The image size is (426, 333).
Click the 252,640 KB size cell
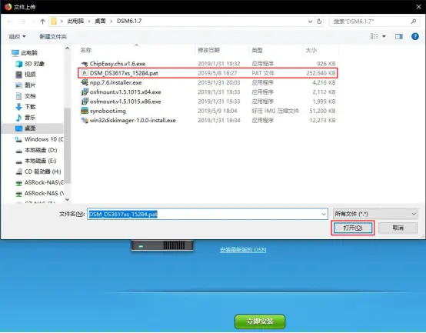pyautogui.click(x=321, y=73)
